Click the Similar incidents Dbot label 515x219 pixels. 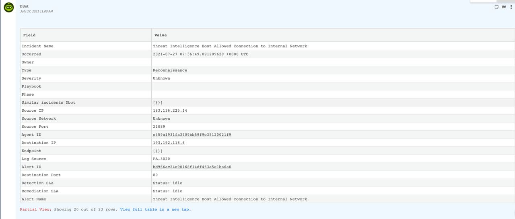click(48, 102)
